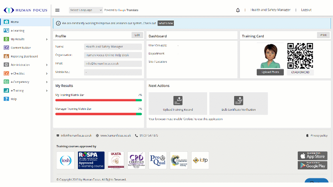Viewport: 333px width, 187px height.
Task: Click the Edit profile button
Action: 137,35
